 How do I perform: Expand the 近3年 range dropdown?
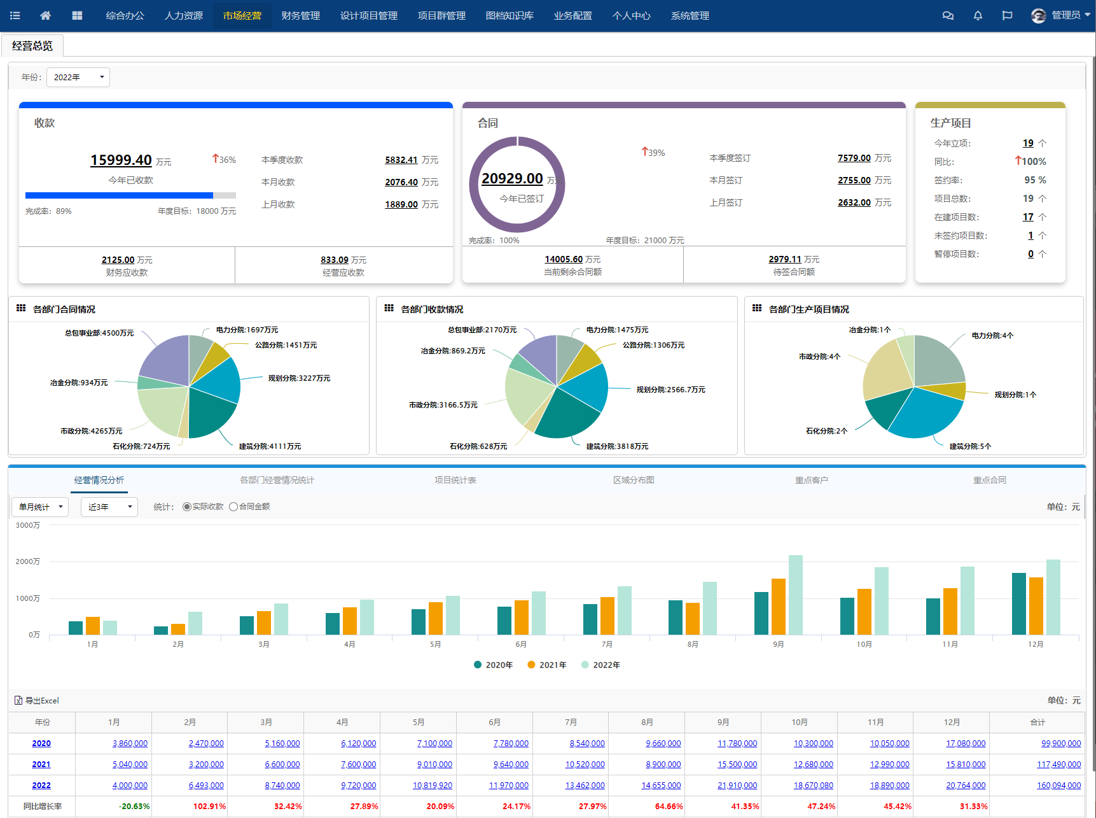pos(109,507)
